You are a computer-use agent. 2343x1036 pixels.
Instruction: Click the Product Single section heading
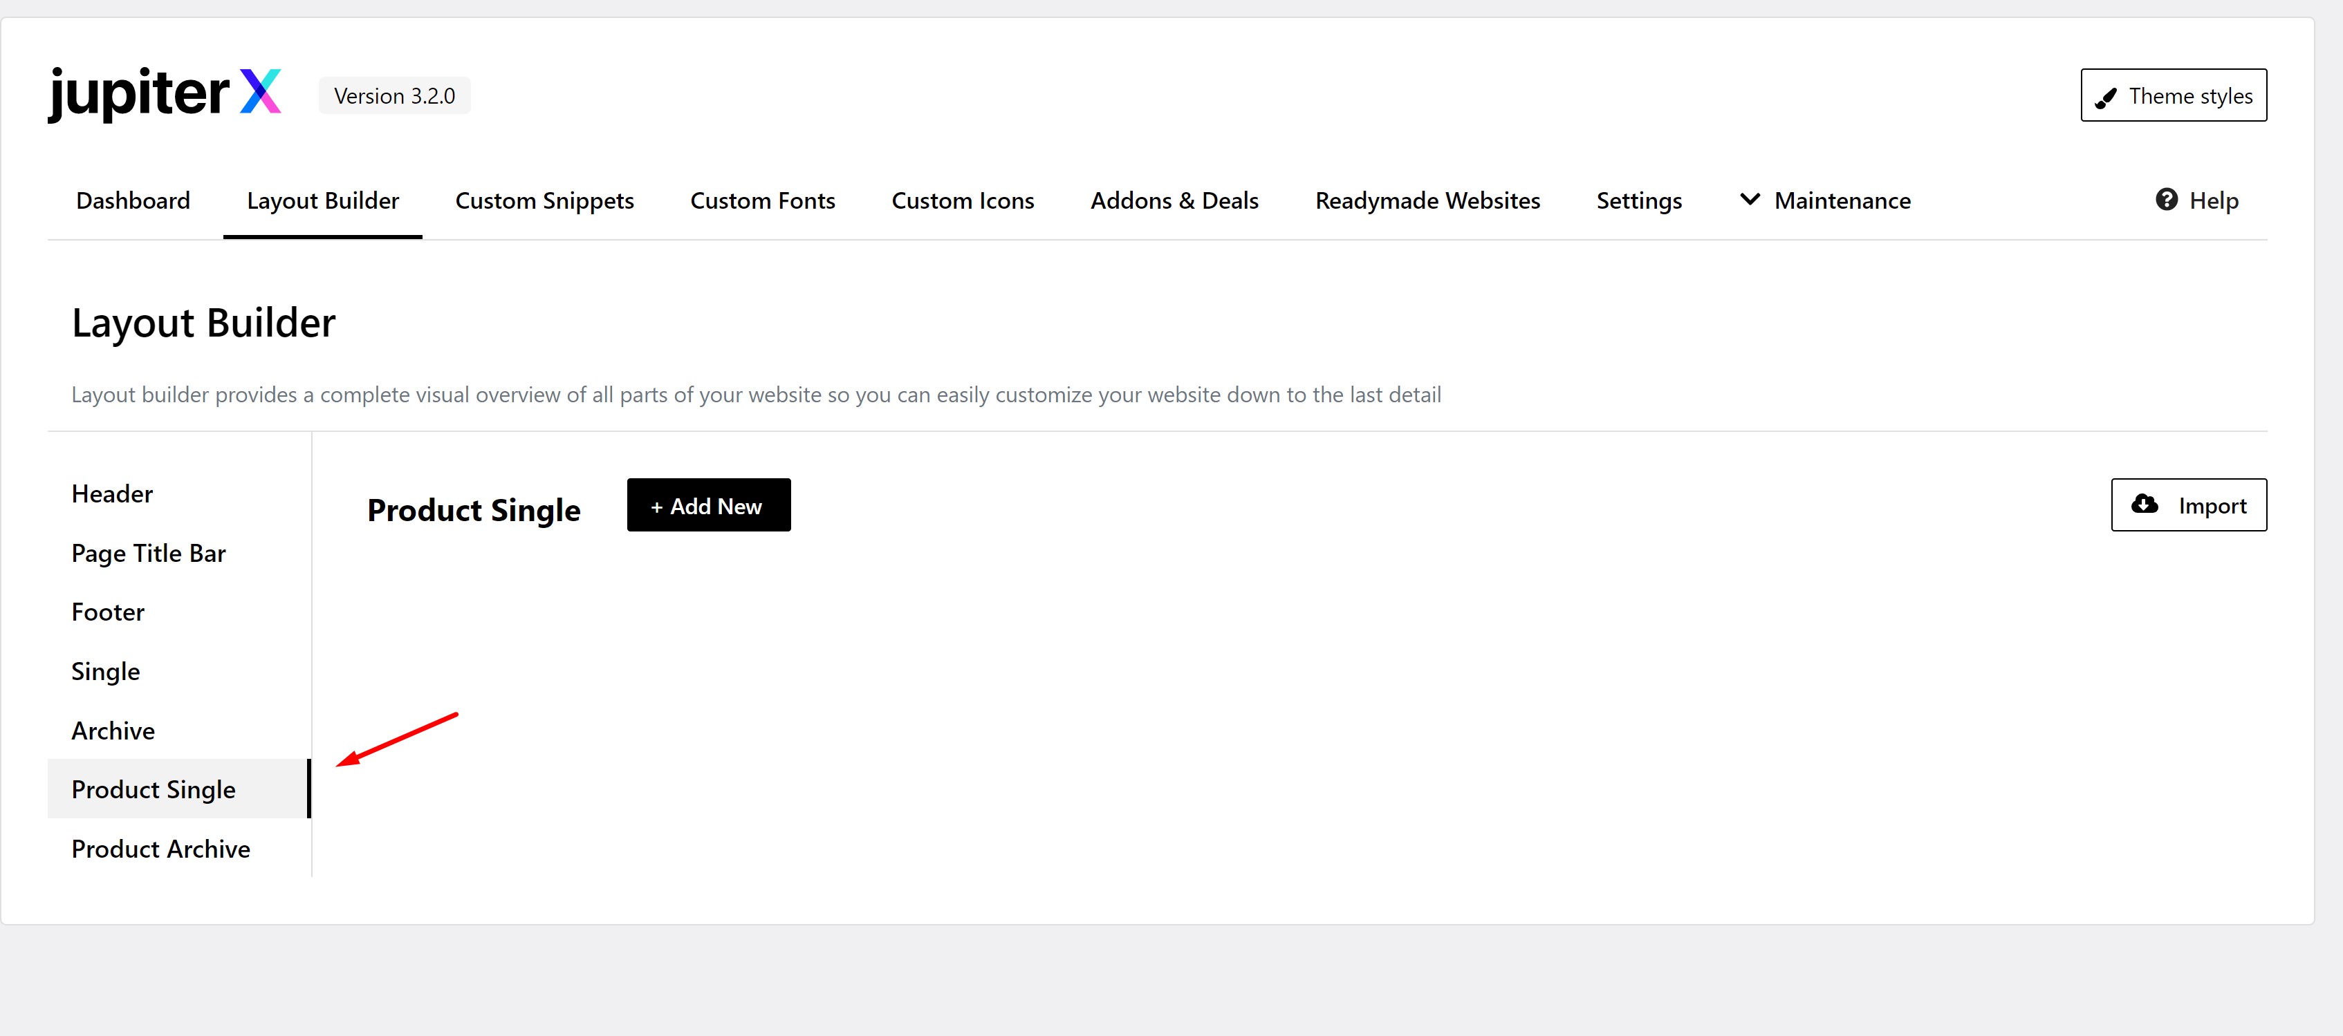473,510
